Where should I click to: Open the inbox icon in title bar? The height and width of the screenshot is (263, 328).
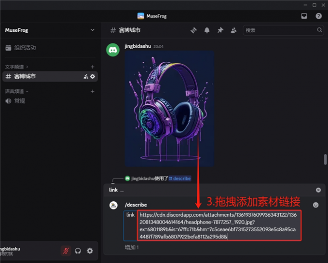pyautogui.click(x=304, y=16)
